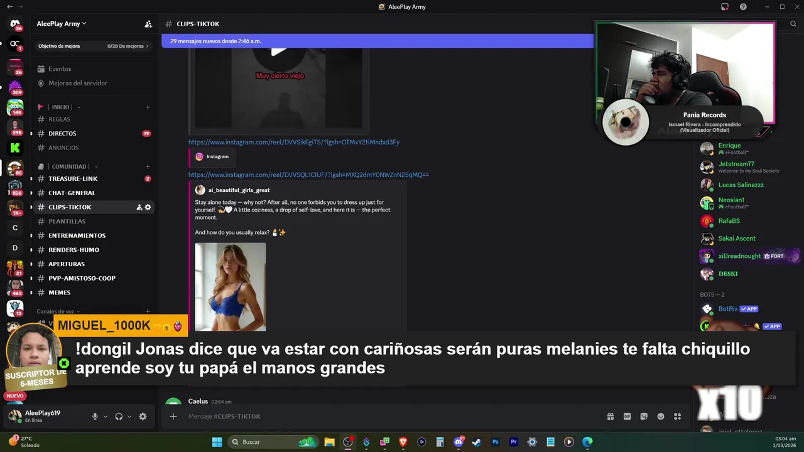The image size is (804, 452).
Task: Toggle the headphones deafen button
Action: pyautogui.click(x=119, y=416)
